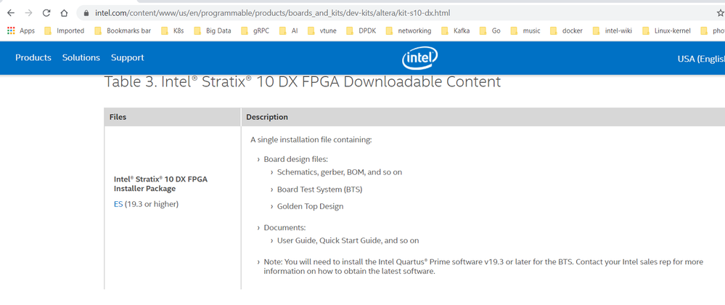Open the Linux-kernel bookmarks folder
725x305 pixels.
tap(666, 31)
